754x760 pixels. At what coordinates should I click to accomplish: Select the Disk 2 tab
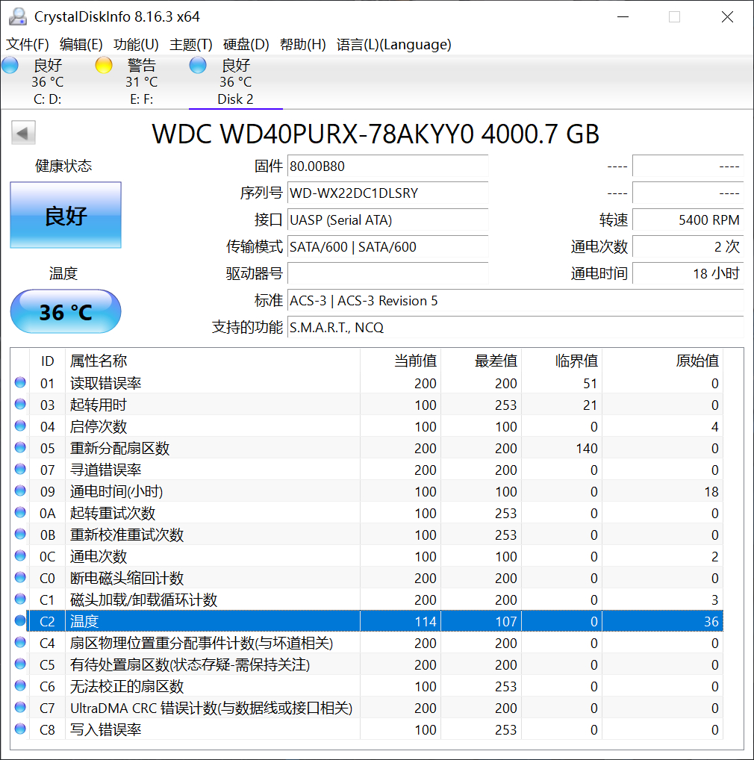(x=235, y=82)
